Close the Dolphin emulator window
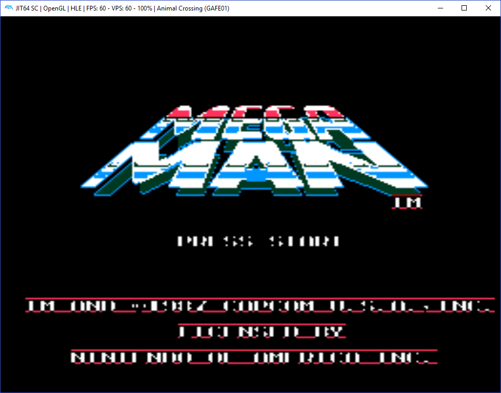Screen dimensions: 501x393 pos(488,8)
